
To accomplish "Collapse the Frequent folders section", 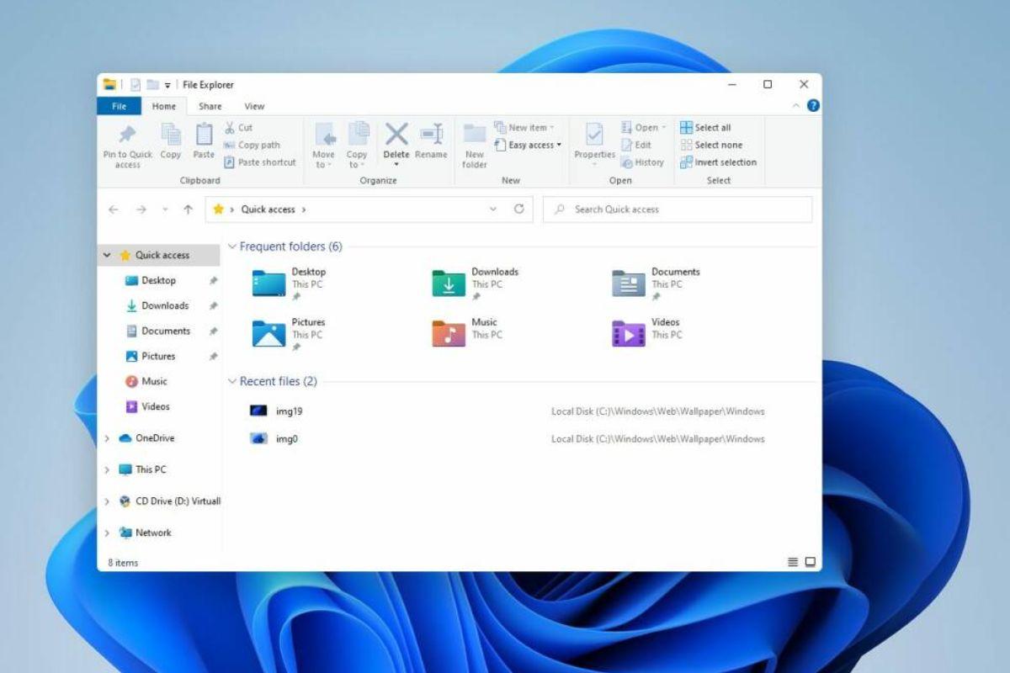I will (x=232, y=246).
